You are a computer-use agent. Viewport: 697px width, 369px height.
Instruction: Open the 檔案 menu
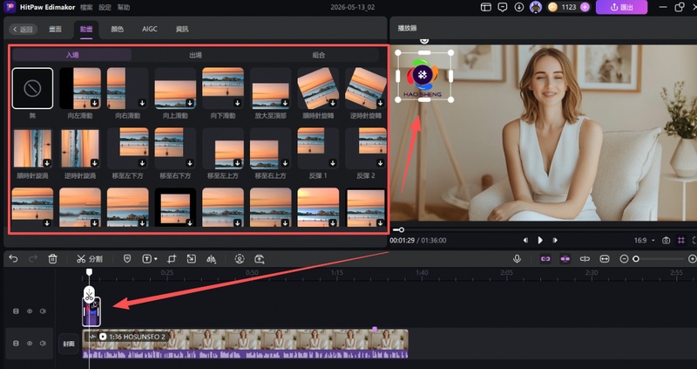click(86, 8)
